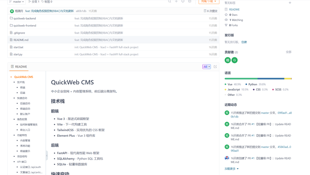This screenshot has width=310, height=175.
Task: Open the quickweb-backend folder
Action: coord(24,18)
